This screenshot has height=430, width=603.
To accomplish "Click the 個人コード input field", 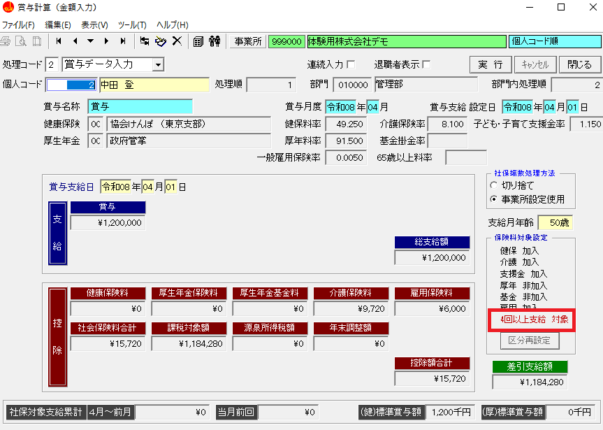I will (x=71, y=85).
